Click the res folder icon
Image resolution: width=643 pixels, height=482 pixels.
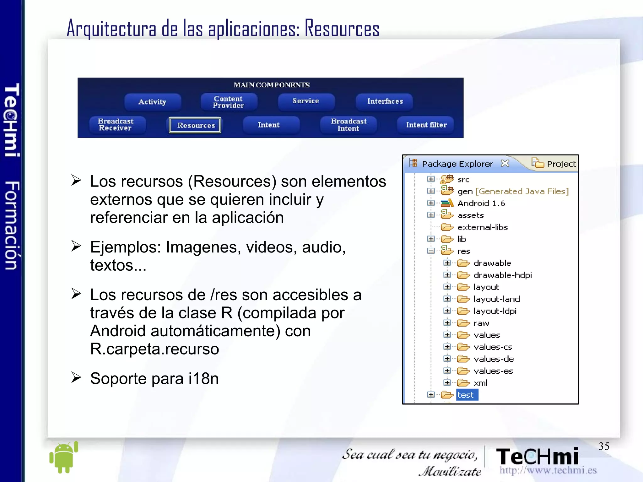click(x=447, y=251)
